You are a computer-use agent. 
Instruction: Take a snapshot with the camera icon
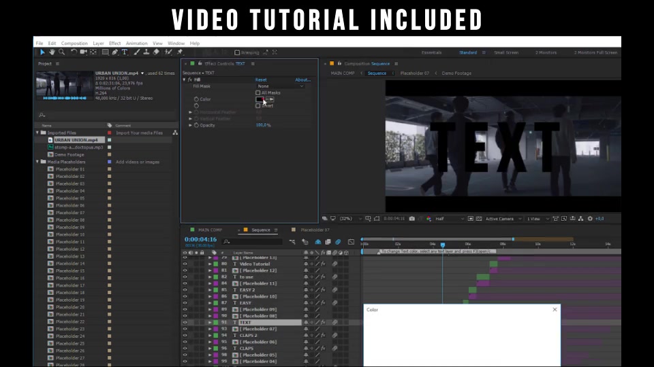[x=411, y=218]
